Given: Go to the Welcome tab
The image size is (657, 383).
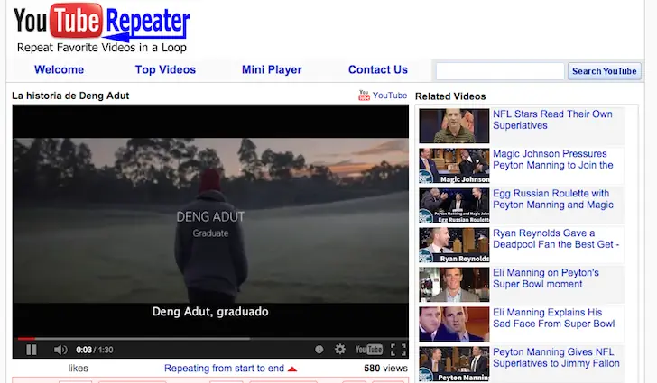Looking at the screenshot, I should pyautogui.click(x=59, y=69).
